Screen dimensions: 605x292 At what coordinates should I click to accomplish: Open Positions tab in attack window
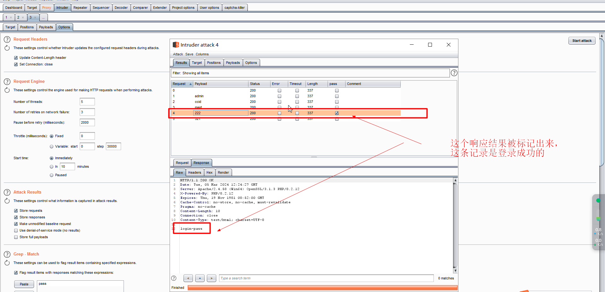(x=214, y=63)
